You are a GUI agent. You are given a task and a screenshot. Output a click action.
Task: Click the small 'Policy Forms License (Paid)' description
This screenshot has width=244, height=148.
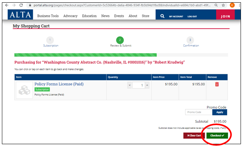49,95
